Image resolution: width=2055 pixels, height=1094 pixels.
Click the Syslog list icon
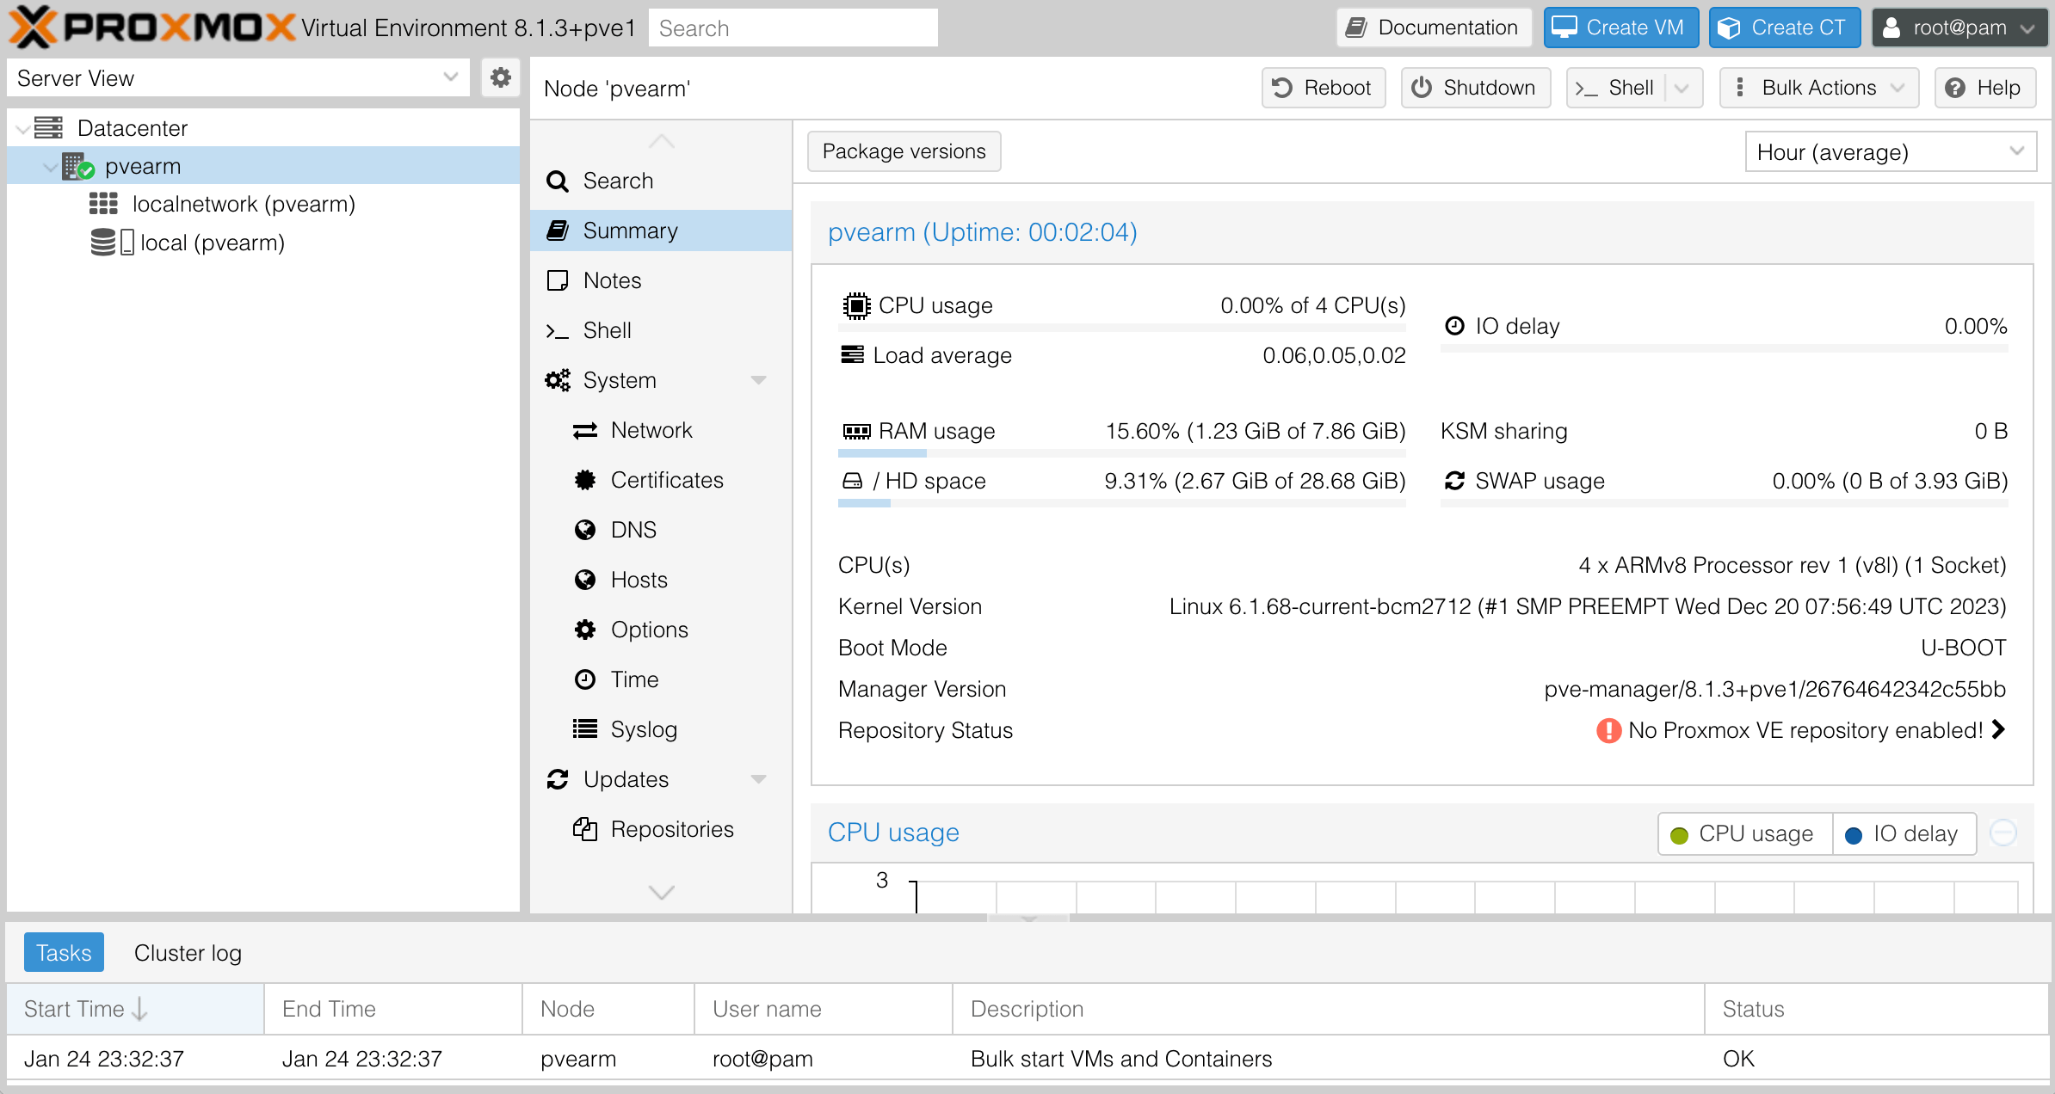pyautogui.click(x=585, y=729)
